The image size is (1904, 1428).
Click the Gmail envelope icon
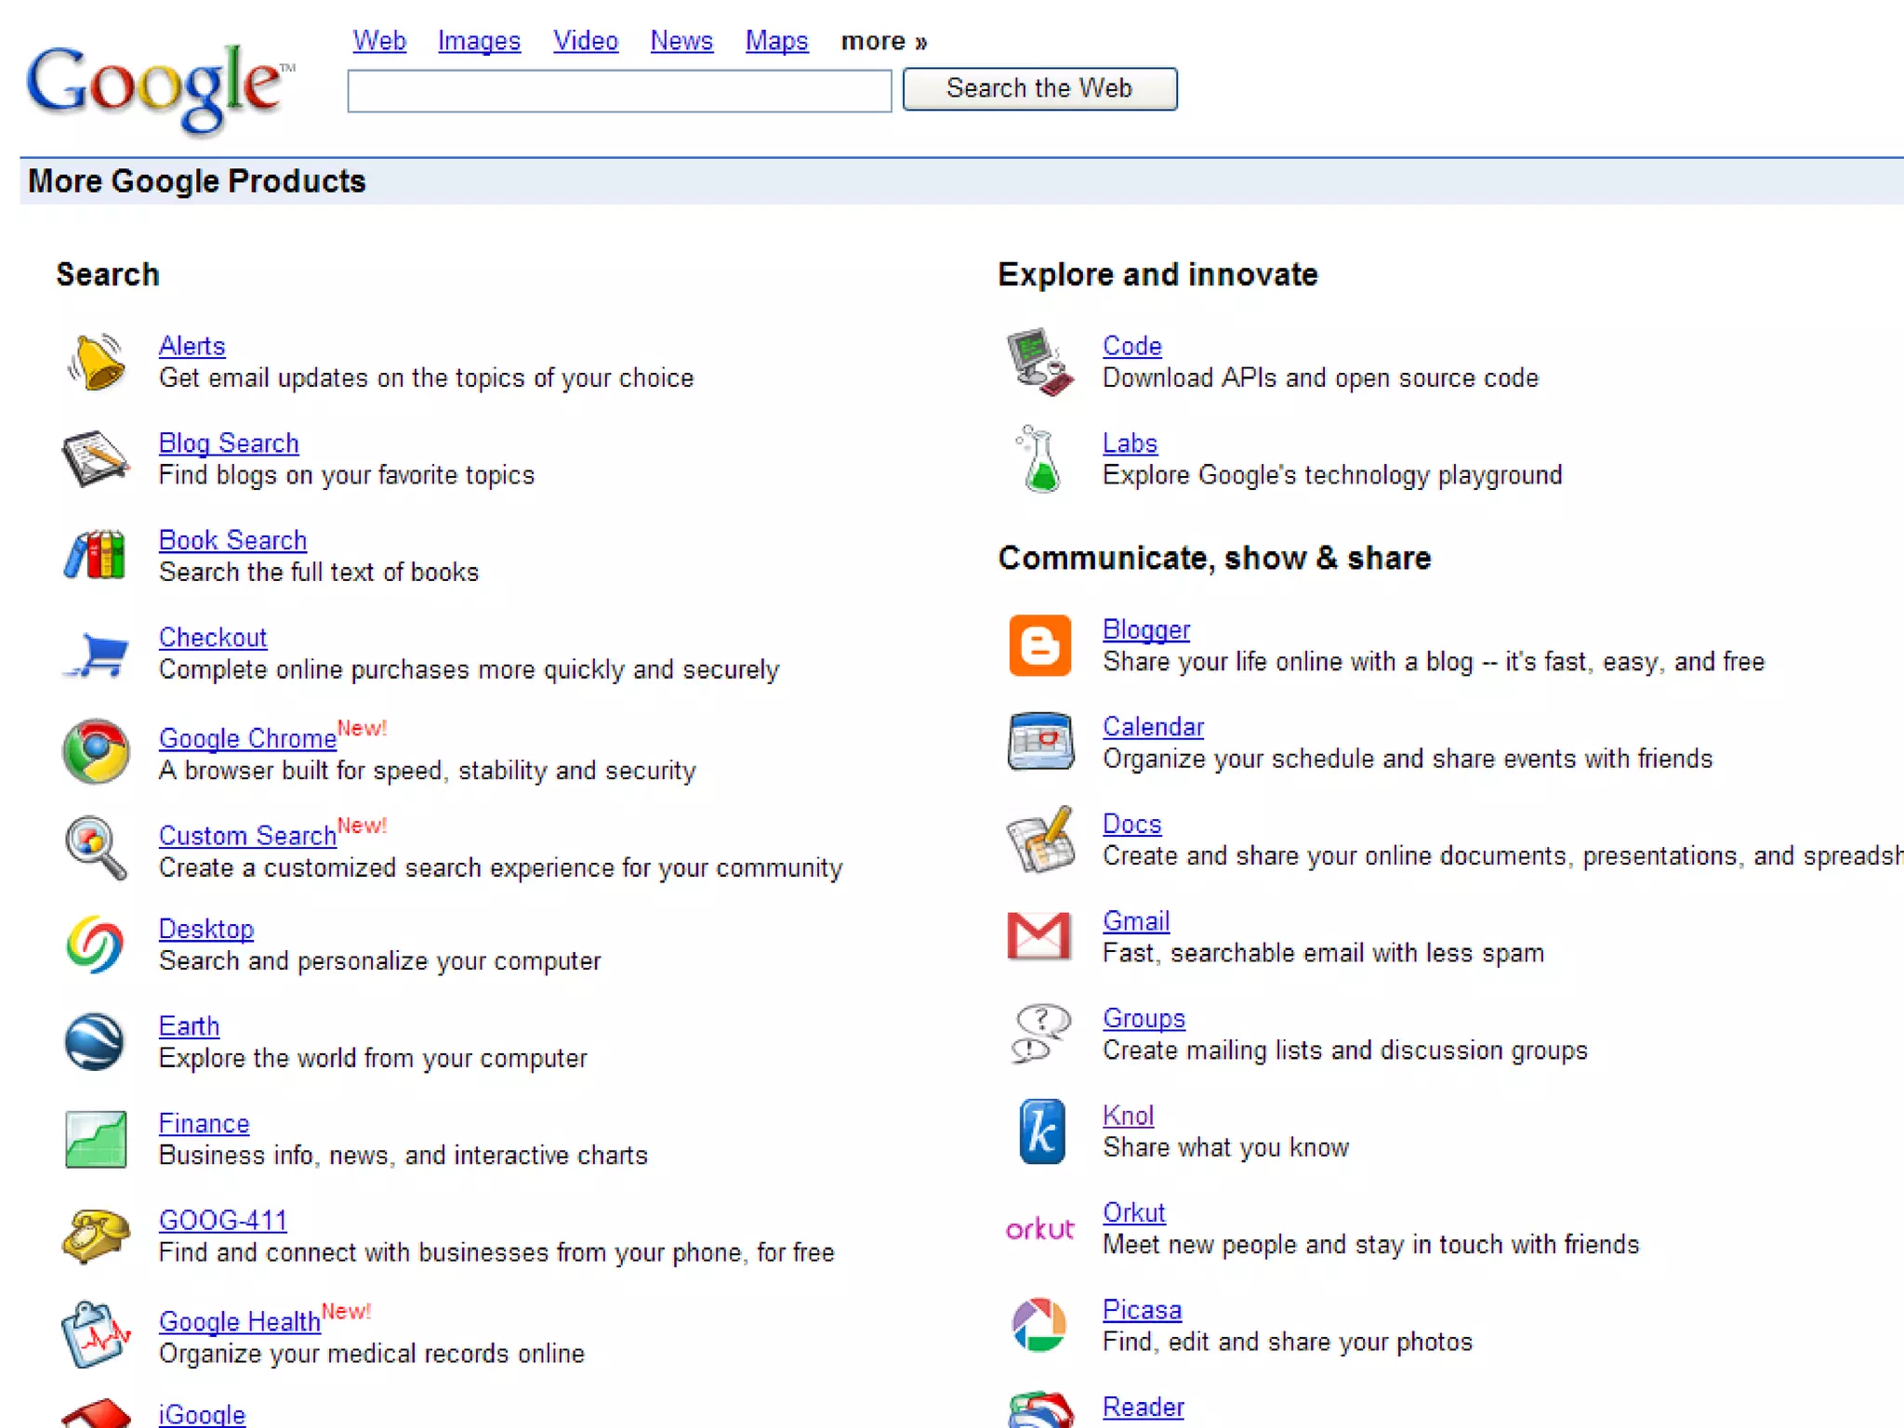click(1039, 935)
